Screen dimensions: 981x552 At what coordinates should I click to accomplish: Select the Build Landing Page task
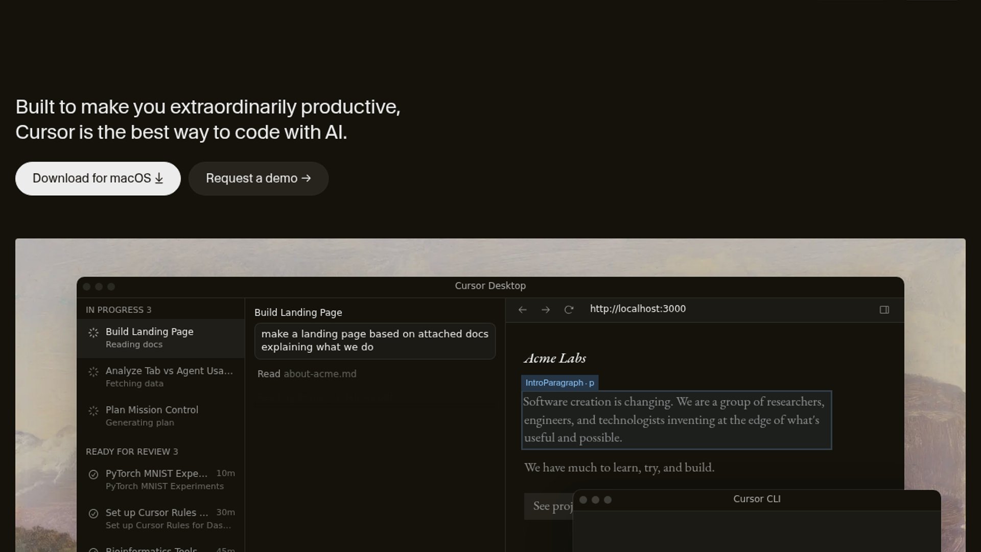pyautogui.click(x=161, y=338)
